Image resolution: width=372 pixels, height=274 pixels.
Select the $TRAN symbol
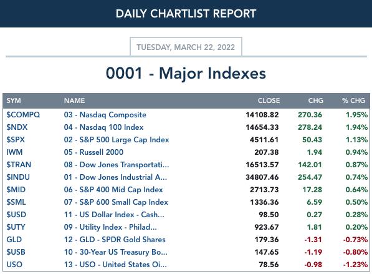pos(19,165)
